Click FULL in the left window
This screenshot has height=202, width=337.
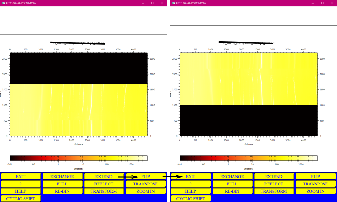pyautogui.click(x=62, y=184)
